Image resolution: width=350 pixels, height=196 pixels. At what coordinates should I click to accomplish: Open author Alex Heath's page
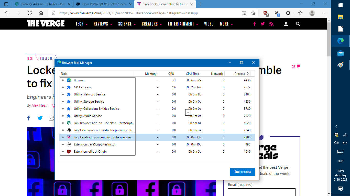[40, 105]
